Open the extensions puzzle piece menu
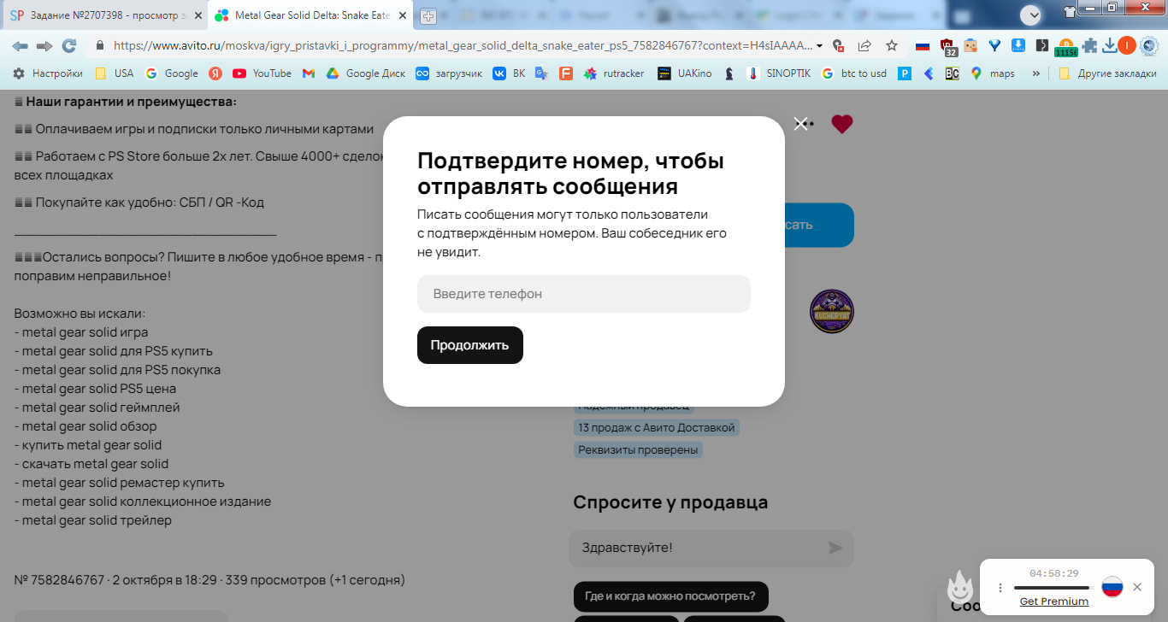 click(1089, 45)
